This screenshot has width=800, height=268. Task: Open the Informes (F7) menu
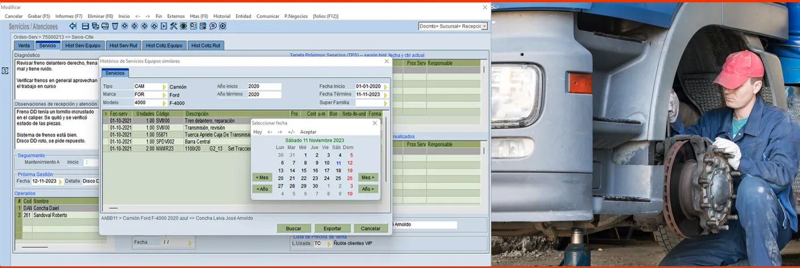69,16
